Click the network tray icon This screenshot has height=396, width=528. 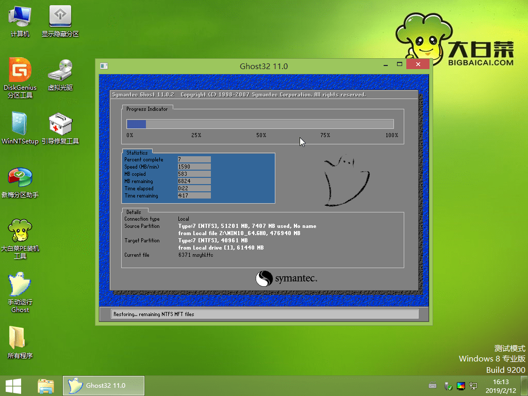pos(473,386)
